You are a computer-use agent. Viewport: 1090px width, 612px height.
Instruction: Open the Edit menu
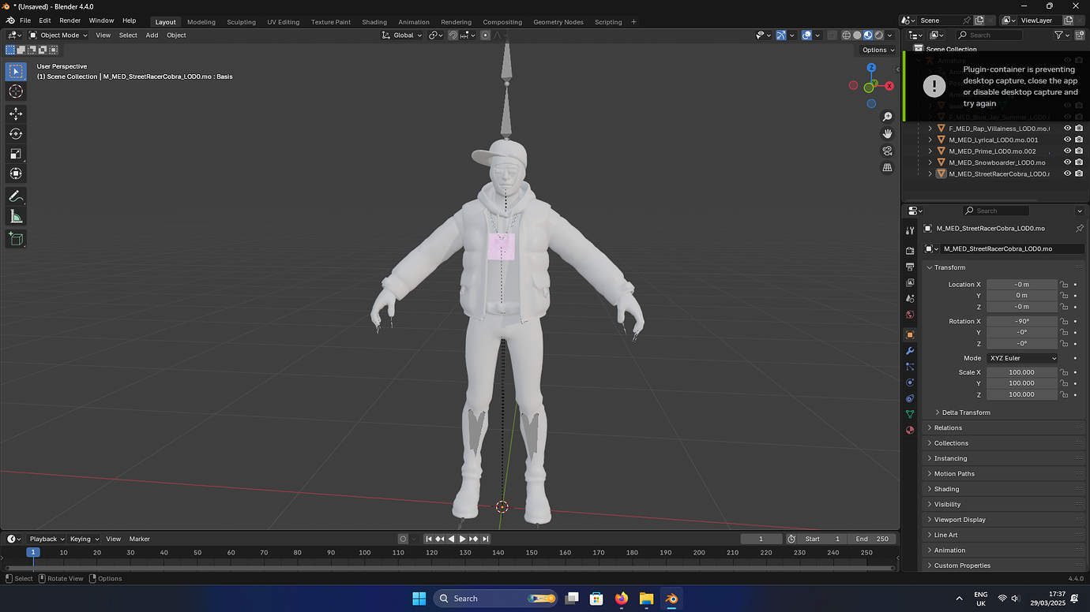[x=45, y=21]
